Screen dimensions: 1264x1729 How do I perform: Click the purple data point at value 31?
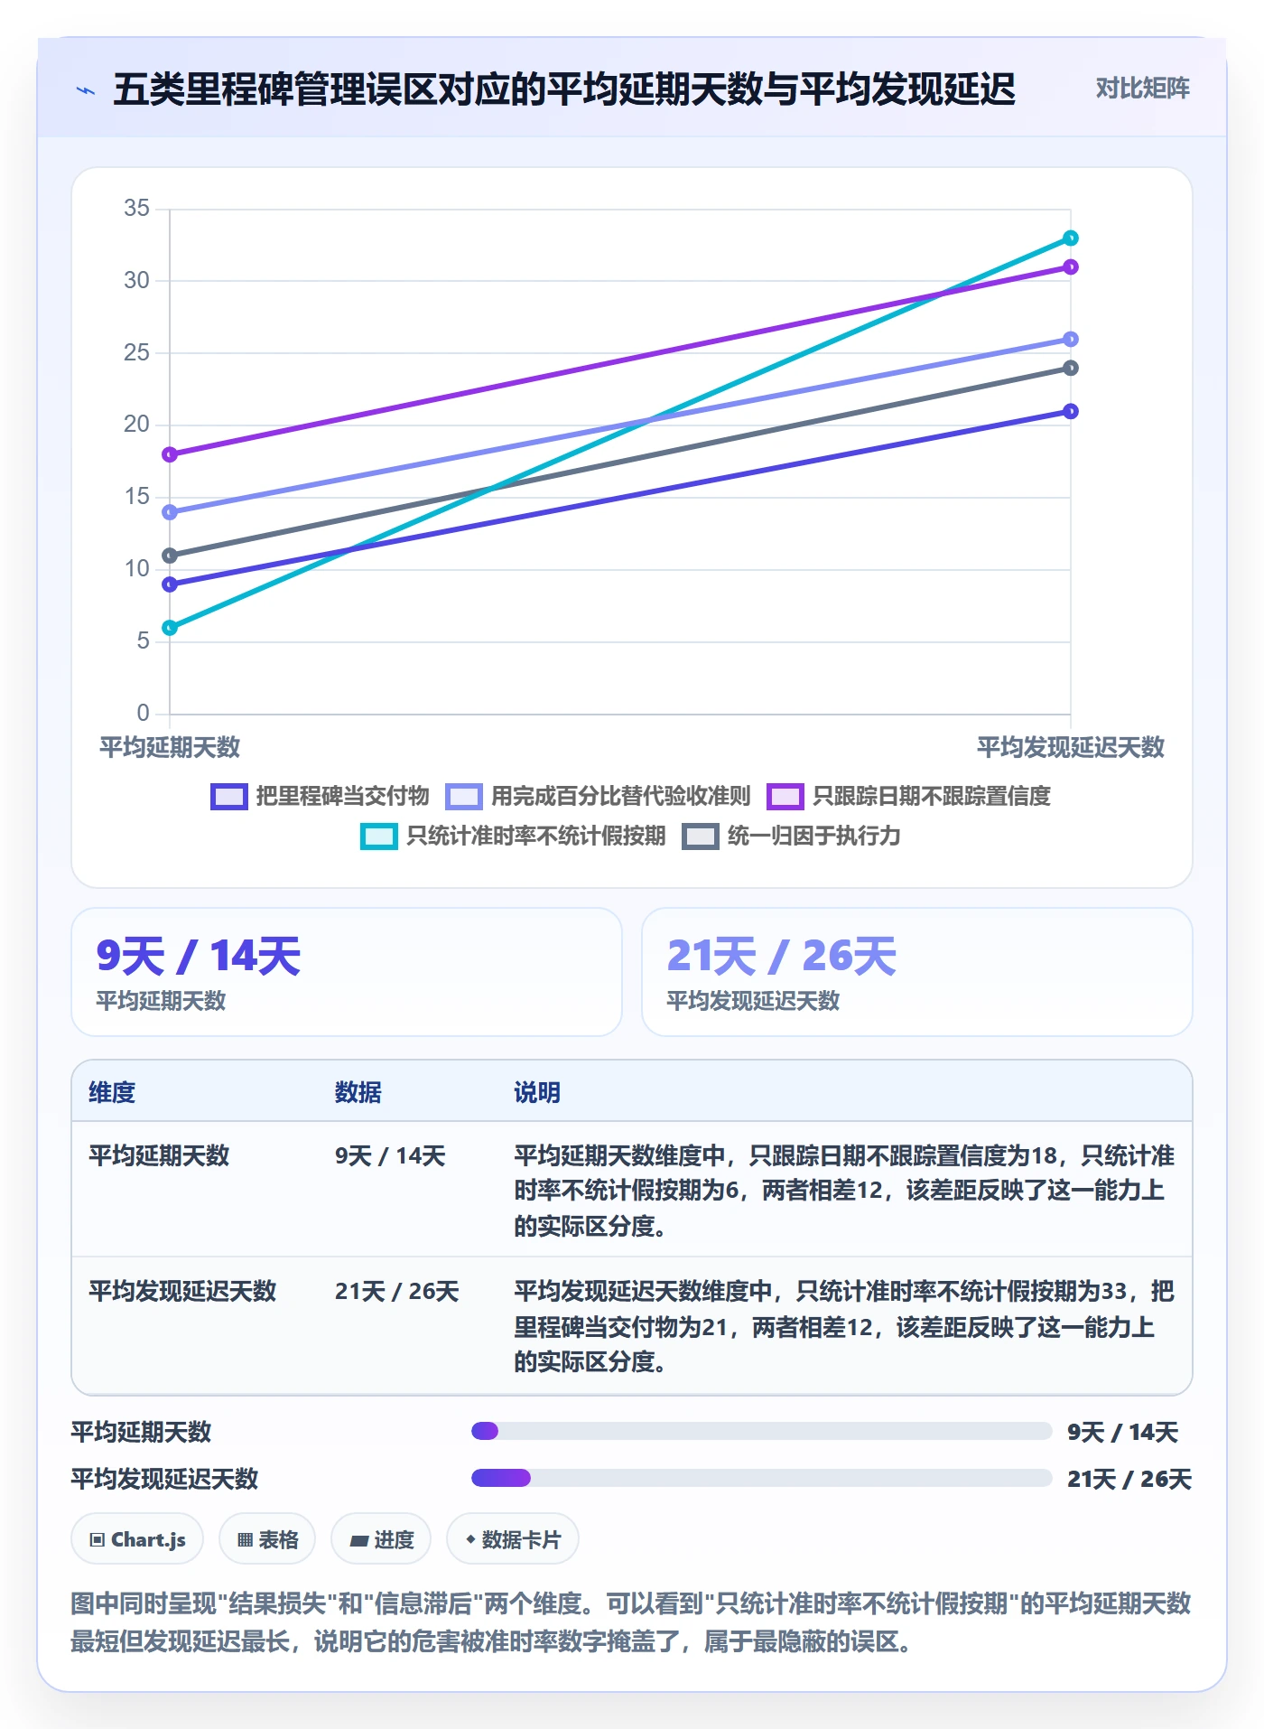click(1070, 267)
